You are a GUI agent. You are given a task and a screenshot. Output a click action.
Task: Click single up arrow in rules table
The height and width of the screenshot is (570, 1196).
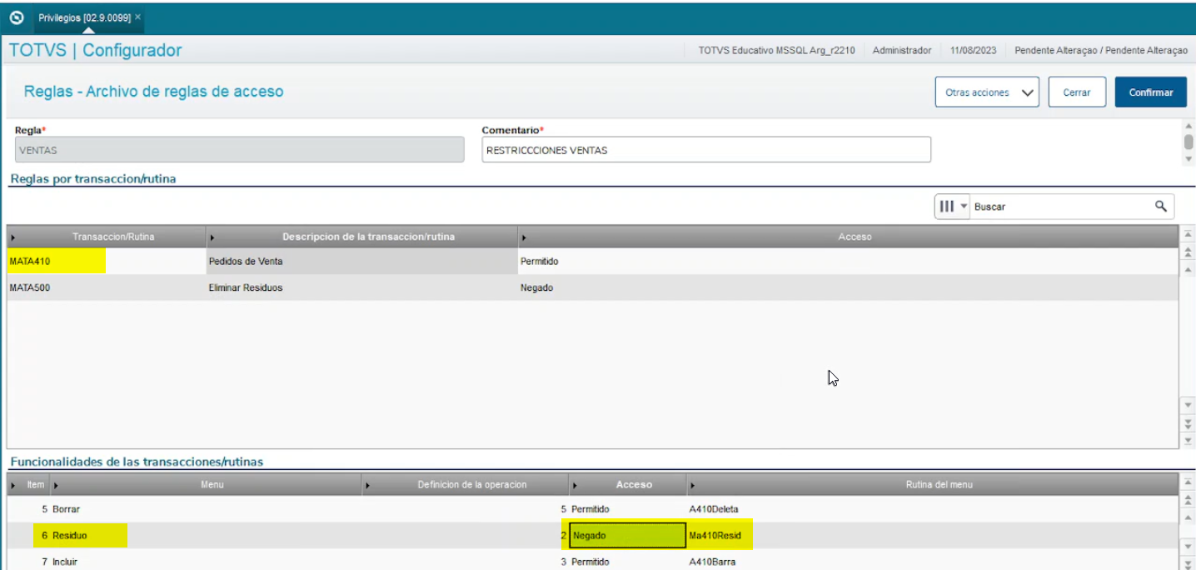click(x=1189, y=269)
